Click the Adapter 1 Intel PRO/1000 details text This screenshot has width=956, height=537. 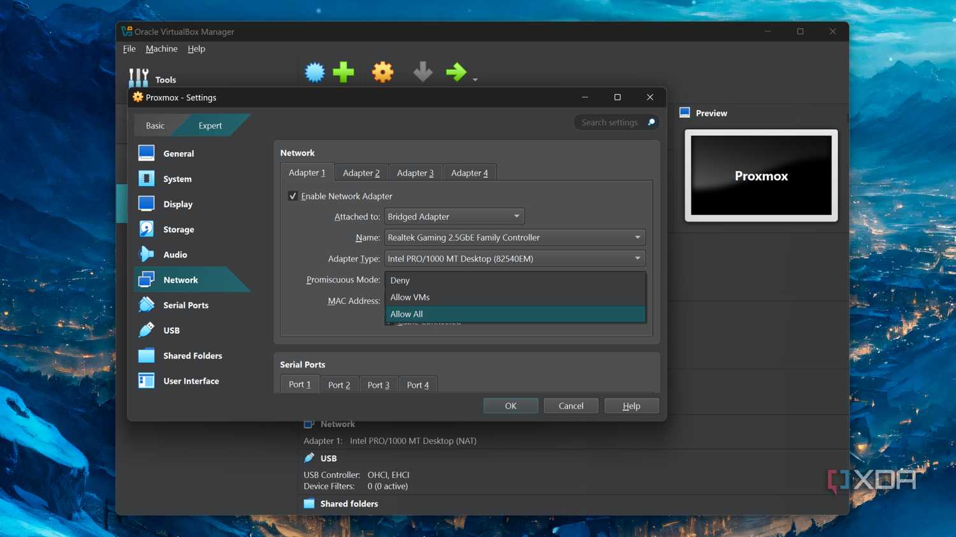(390, 440)
